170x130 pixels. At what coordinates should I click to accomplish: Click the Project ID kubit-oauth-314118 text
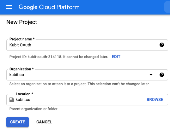pos(45,57)
